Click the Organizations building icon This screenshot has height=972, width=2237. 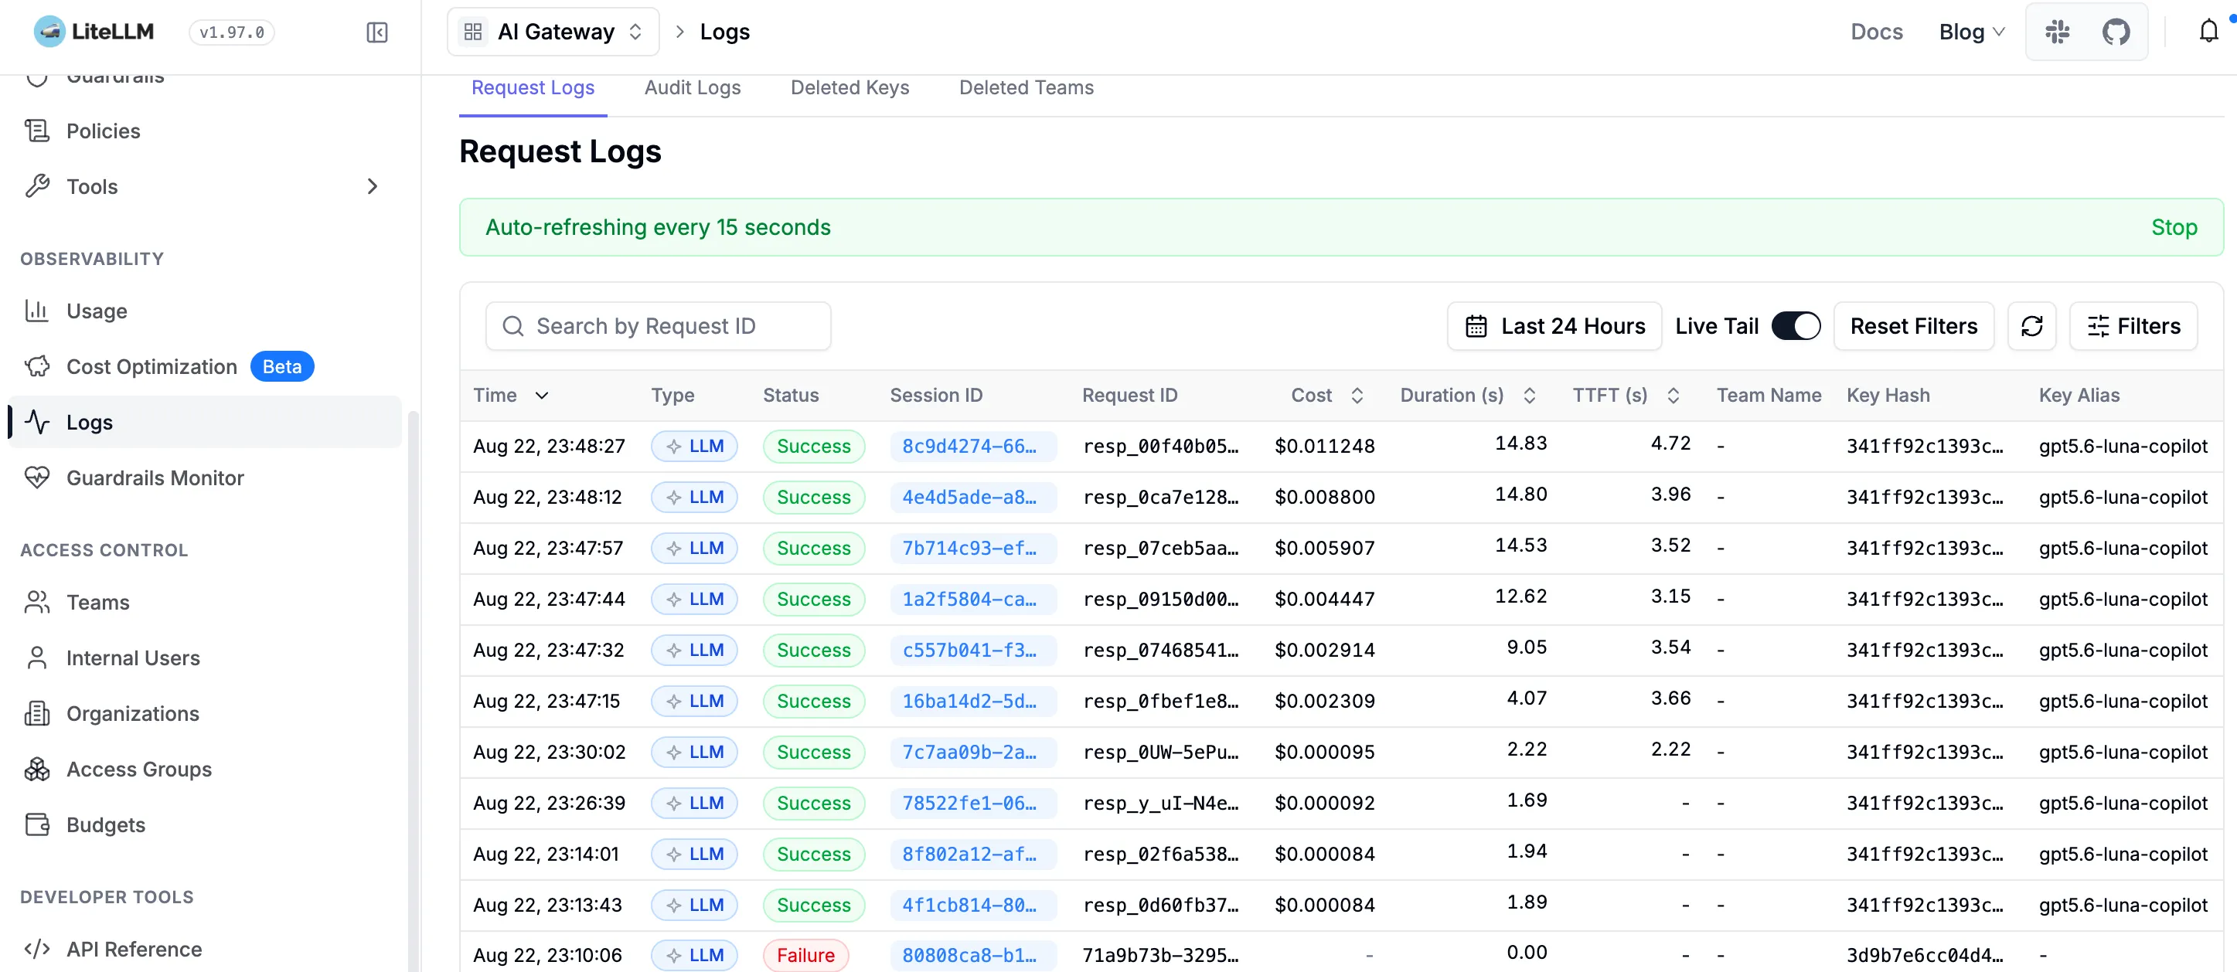tap(36, 713)
